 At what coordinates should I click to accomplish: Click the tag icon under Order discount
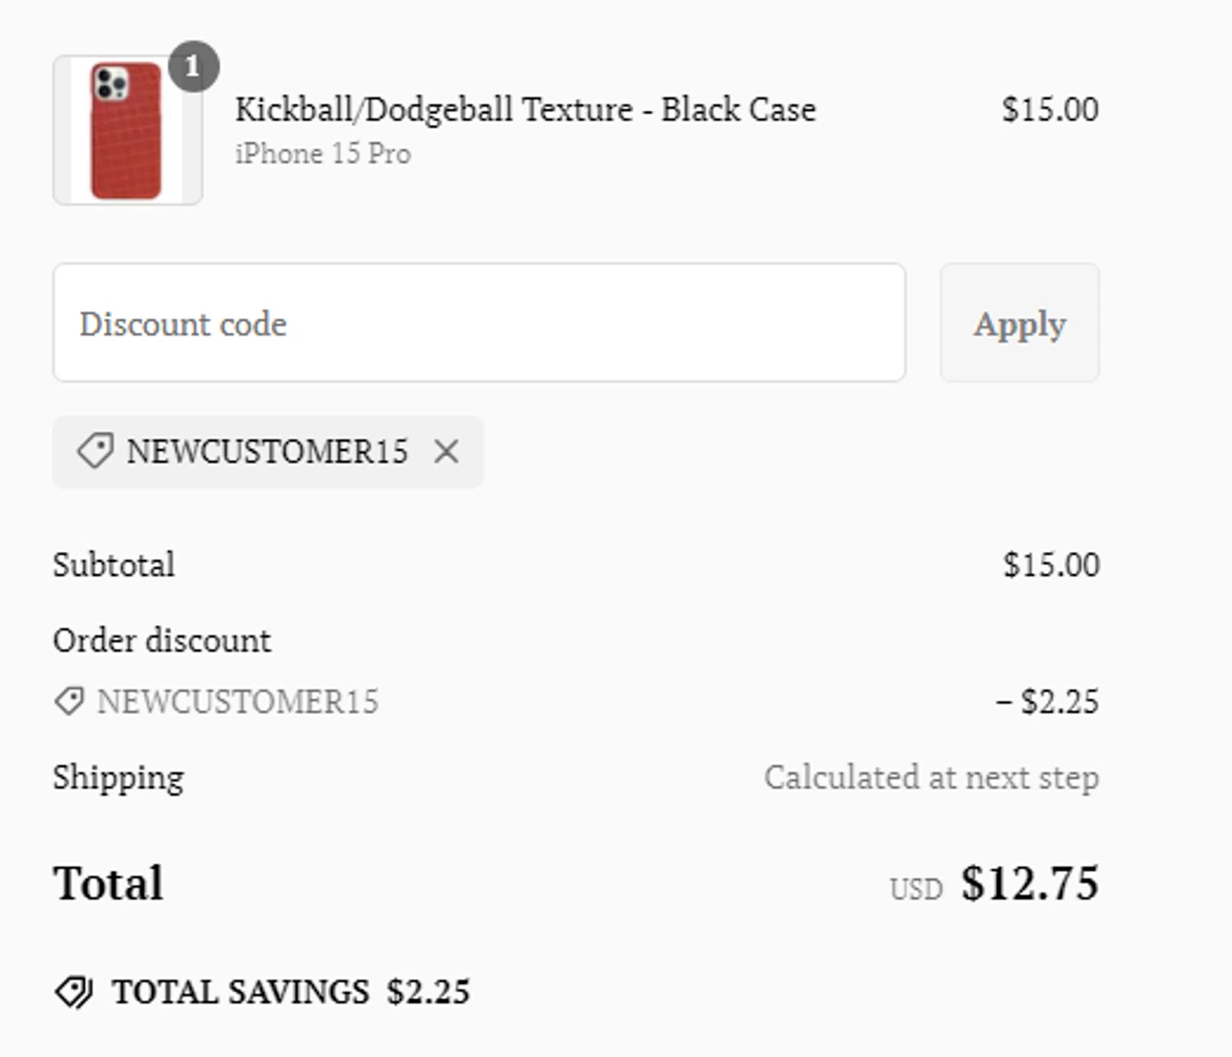[x=69, y=701]
